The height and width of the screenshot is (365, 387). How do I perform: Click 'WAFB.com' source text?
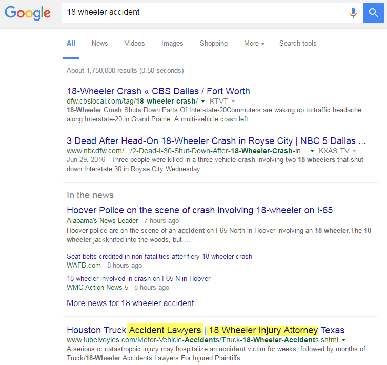tap(84, 266)
